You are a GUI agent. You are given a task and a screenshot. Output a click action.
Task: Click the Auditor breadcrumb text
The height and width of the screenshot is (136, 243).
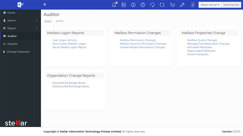click(x=60, y=21)
